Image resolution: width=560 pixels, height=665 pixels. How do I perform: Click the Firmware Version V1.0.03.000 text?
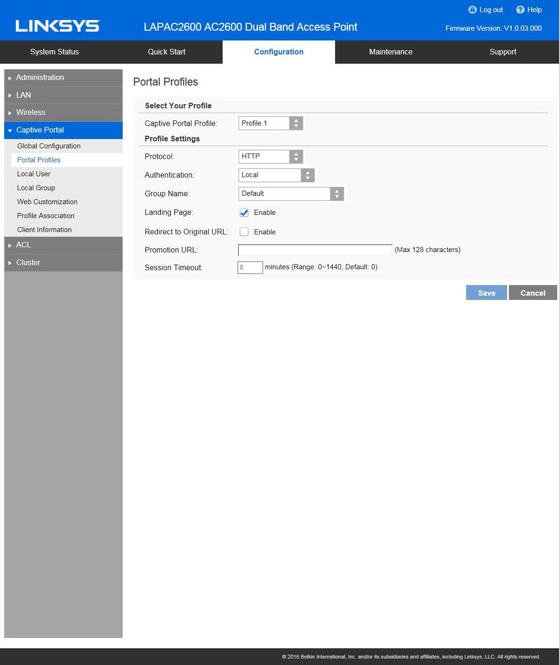[494, 28]
